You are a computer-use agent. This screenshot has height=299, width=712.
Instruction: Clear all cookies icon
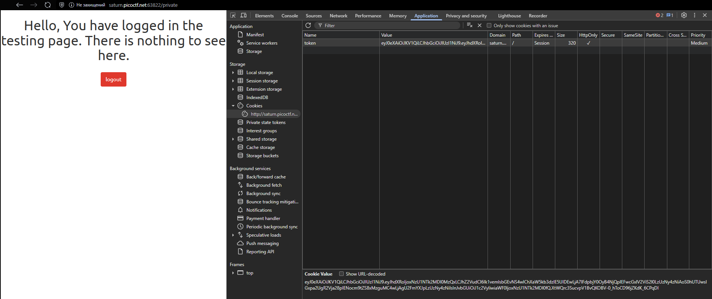tap(469, 25)
